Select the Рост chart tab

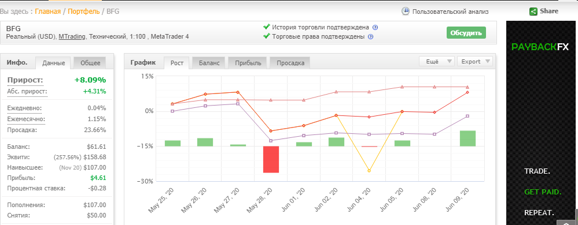click(x=177, y=63)
